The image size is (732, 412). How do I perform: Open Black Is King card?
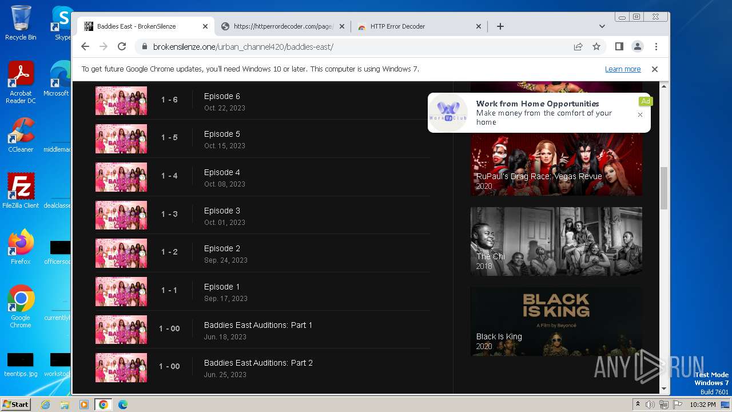(x=556, y=322)
